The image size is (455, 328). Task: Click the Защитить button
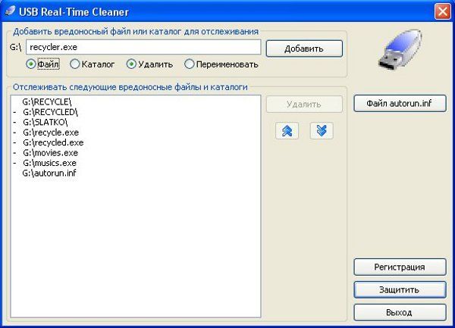[x=400, y=289]
